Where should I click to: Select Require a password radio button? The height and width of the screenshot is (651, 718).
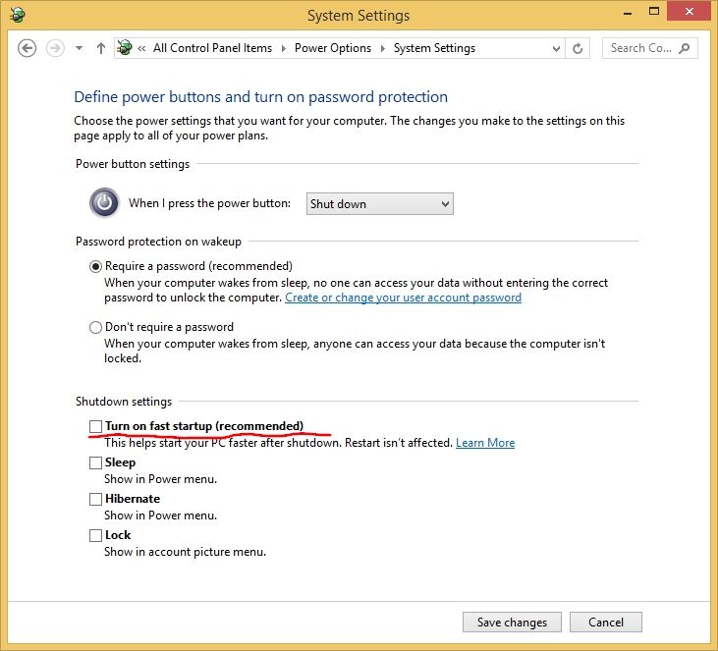95,266
